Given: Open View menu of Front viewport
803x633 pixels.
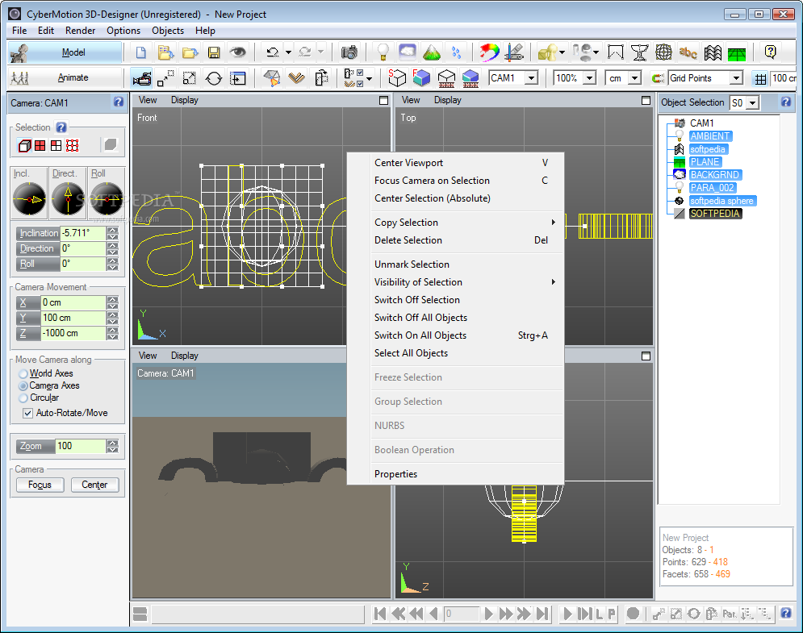Looking at the screenshot, I should tap(148, 100).
